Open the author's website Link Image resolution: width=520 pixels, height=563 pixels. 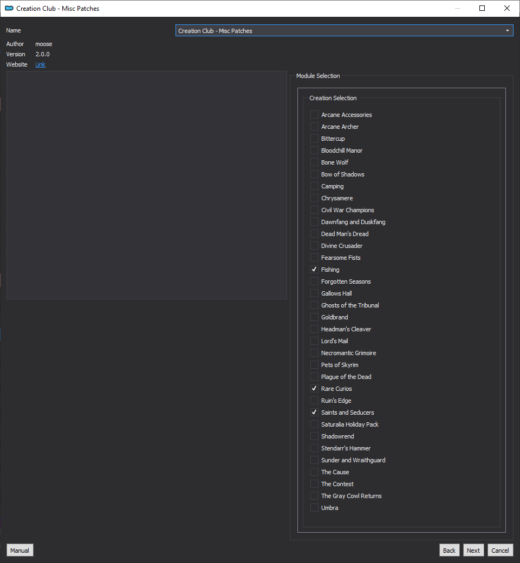tap(40, 64)
